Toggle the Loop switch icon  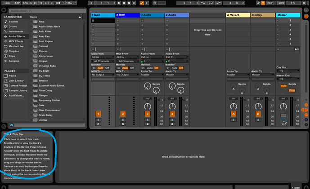point(211,3)
